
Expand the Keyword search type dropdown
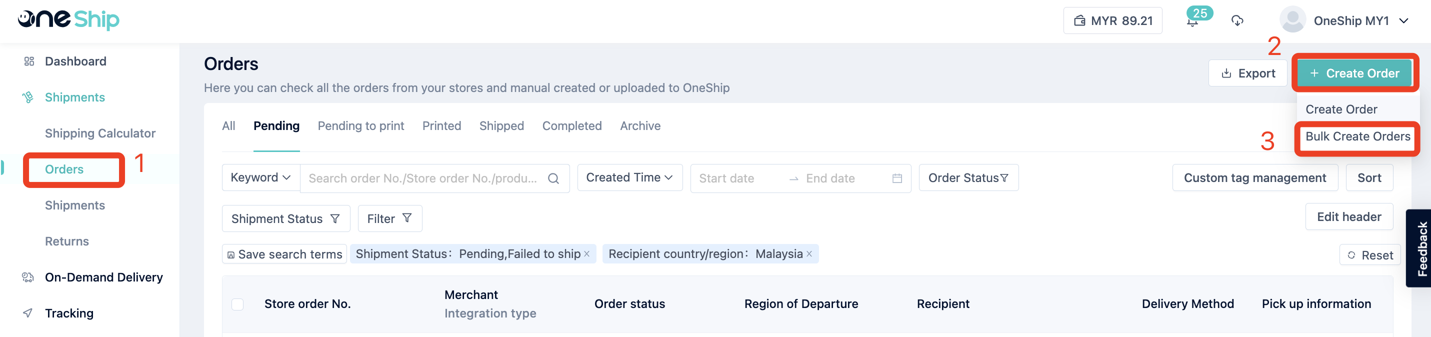(x=260, y=177)
